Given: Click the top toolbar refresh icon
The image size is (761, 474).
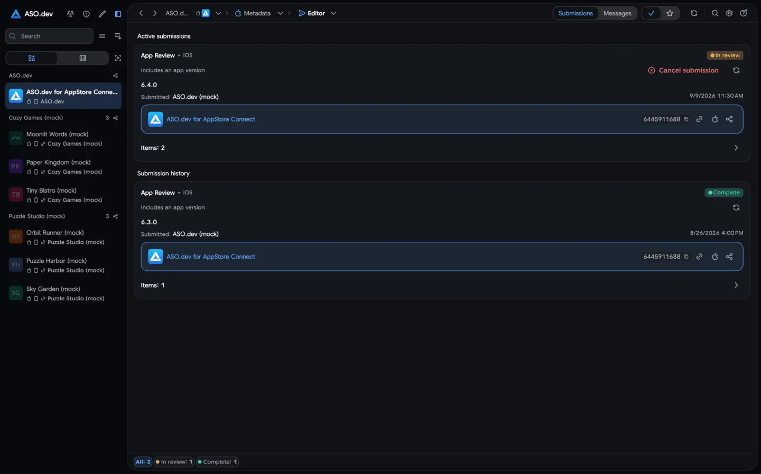Looking at the screenshot, I should 694,13.
